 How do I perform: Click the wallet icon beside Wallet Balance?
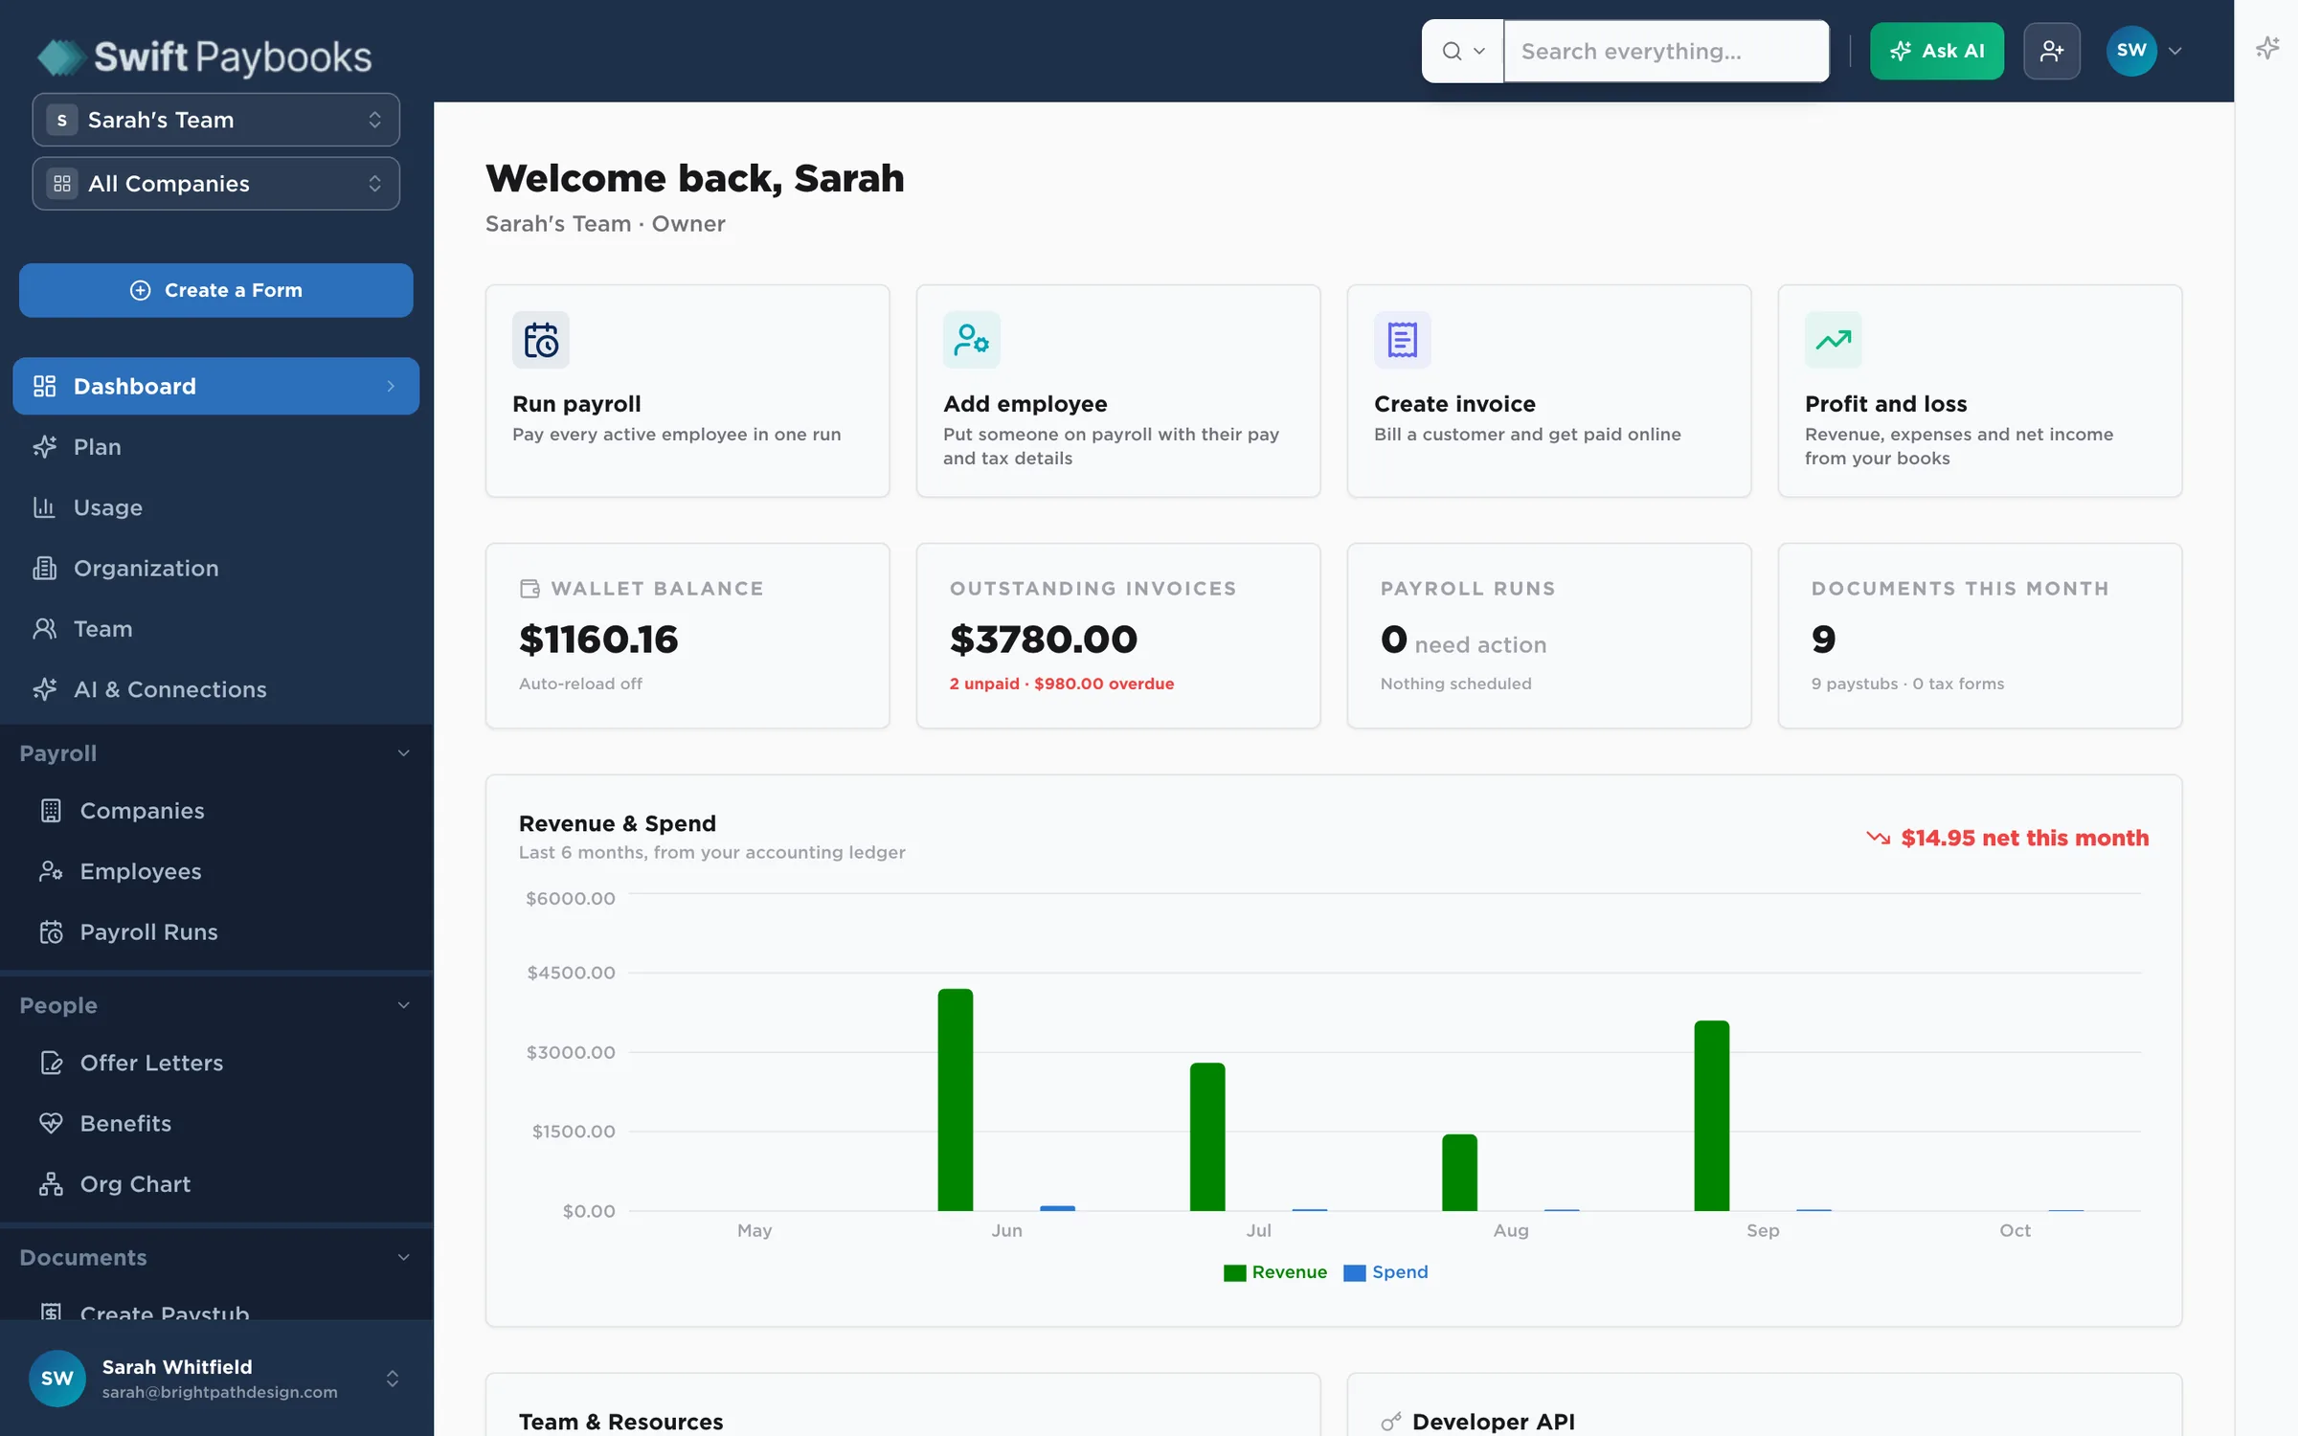point(529,588)
